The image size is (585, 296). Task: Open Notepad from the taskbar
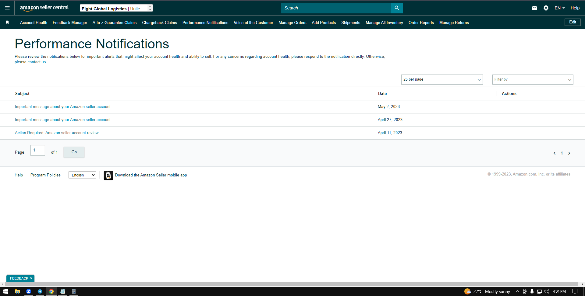pos(62,291)
